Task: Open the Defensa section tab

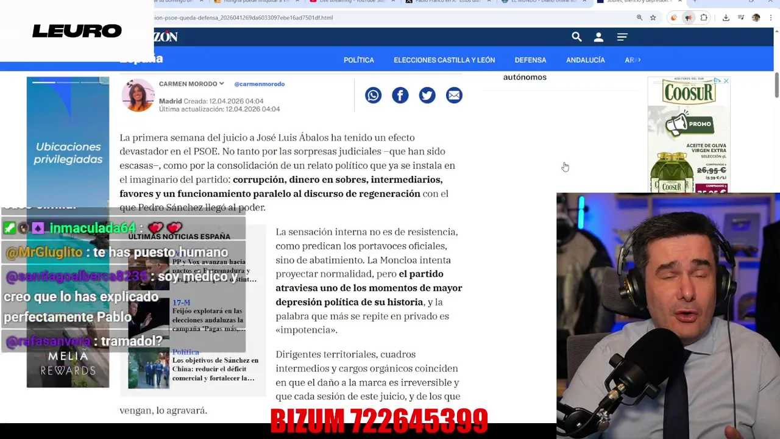Action: [530, 60]
